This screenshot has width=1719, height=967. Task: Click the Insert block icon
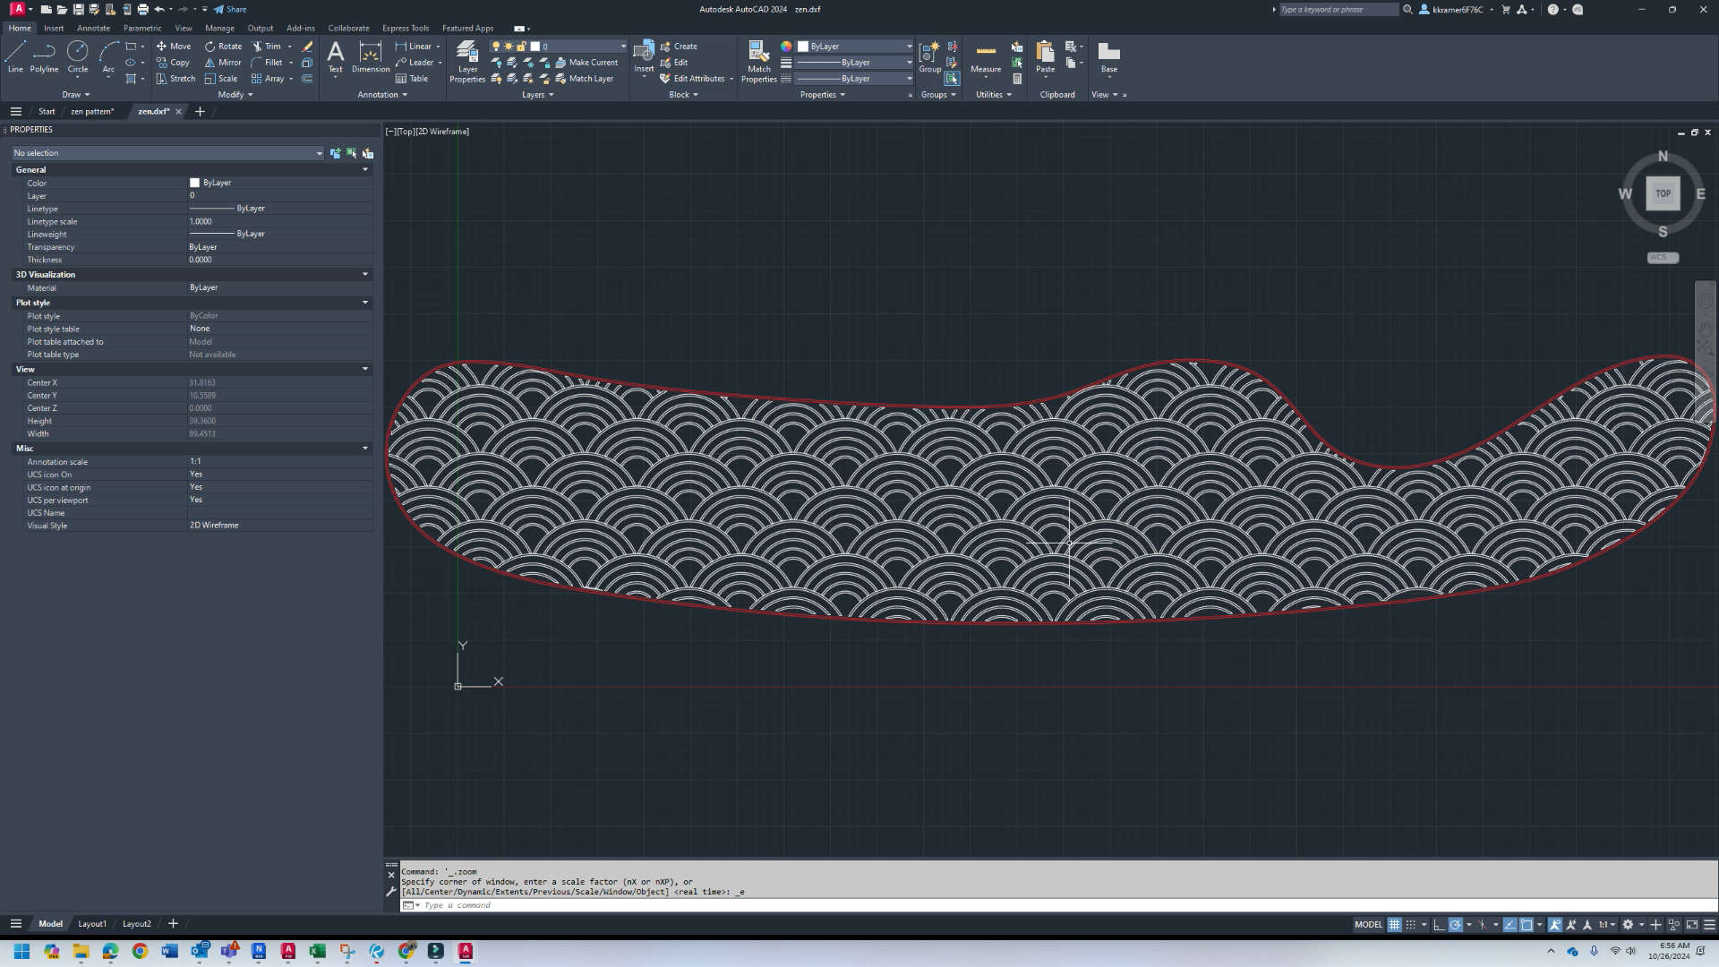click(644, 56)
